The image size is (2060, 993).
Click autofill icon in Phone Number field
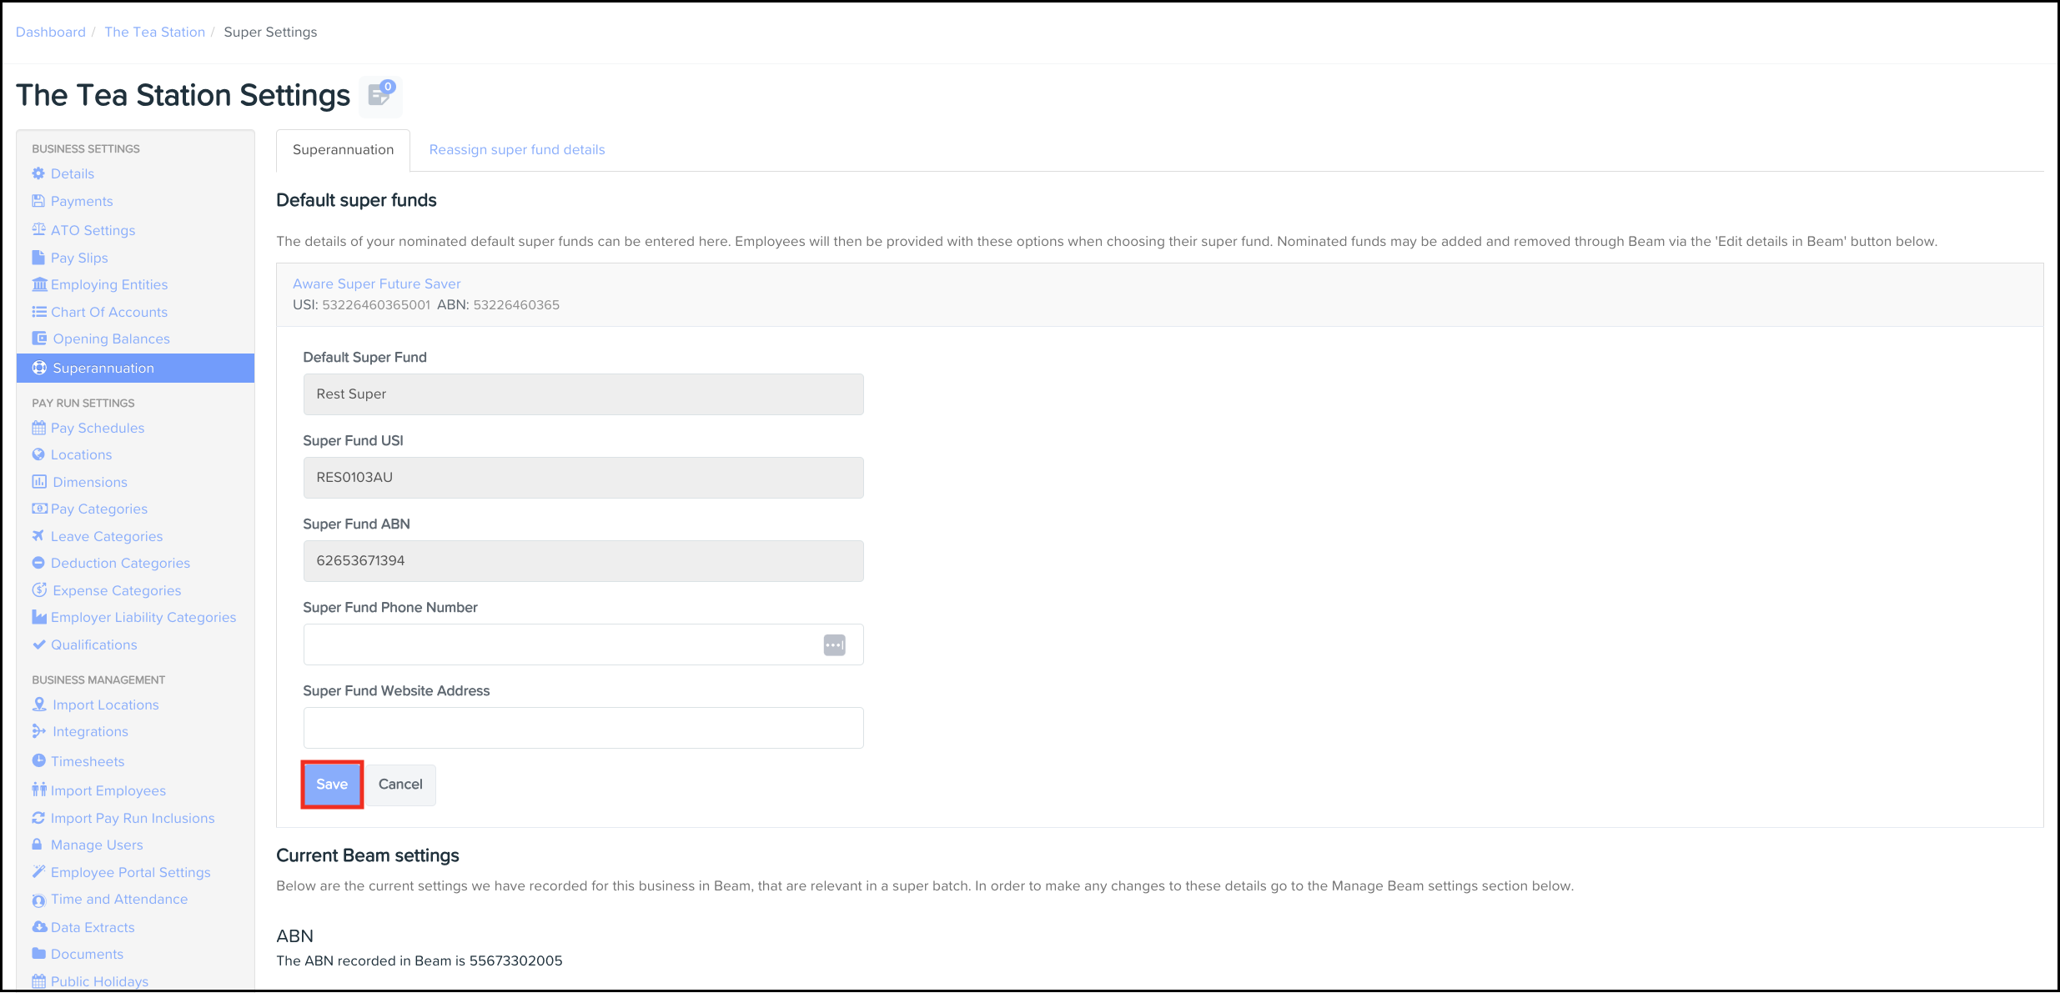pos(834,644)
